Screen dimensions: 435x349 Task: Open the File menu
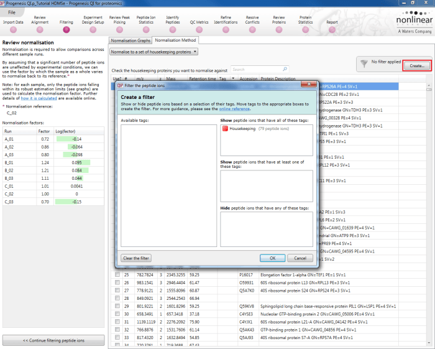coord(12,12)
